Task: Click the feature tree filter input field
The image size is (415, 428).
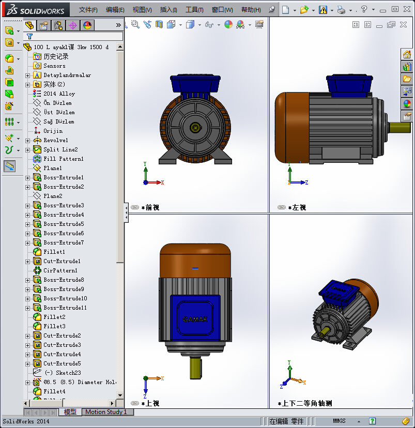Action: (x=73, y=36)
